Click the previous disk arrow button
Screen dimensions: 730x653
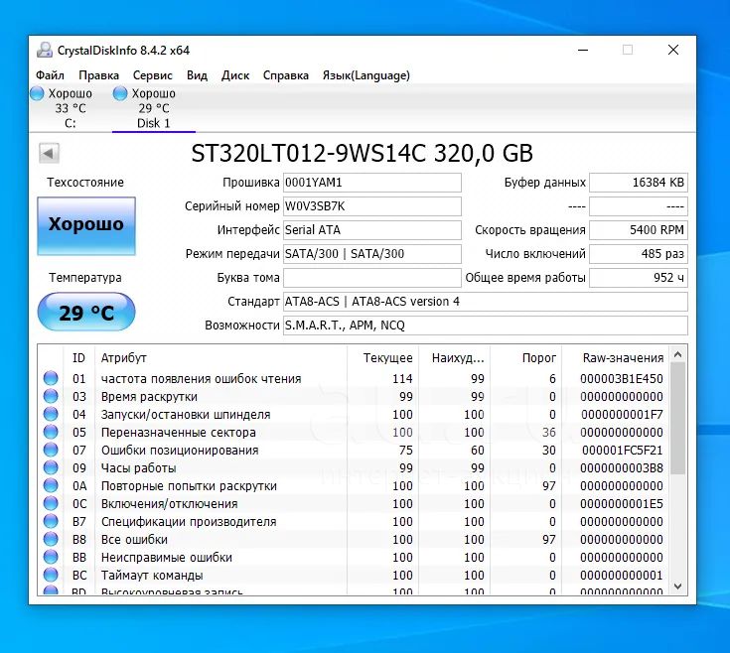point(49,153)
